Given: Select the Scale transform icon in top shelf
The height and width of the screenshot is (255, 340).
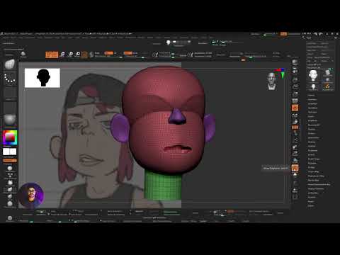Looking at the screenshot, I should point(70,55).
